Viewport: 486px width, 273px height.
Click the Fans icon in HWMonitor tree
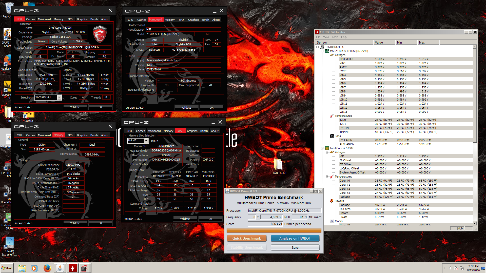coord(332,136)
